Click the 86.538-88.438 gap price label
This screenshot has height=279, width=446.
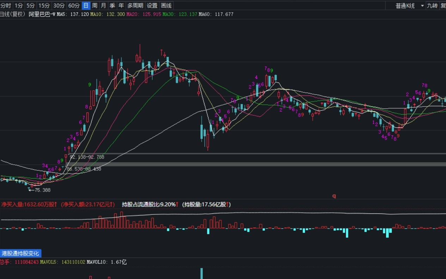point(84,169)
